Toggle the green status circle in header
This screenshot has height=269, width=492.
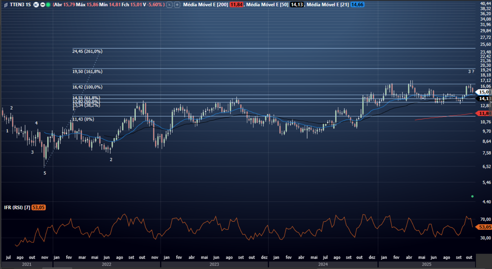coord(48,5)
